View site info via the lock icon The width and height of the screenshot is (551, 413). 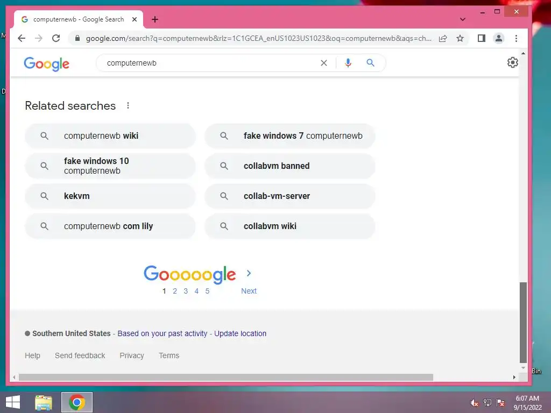tap(77, 38)
